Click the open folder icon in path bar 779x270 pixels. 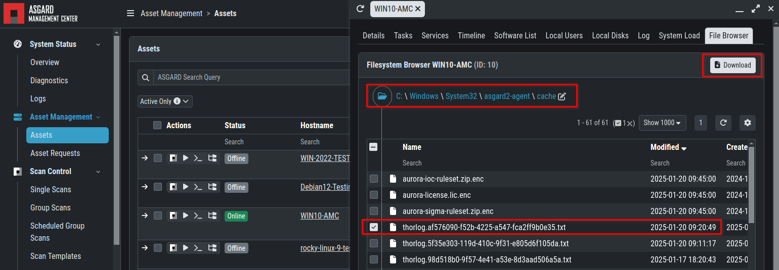[382, 96]
